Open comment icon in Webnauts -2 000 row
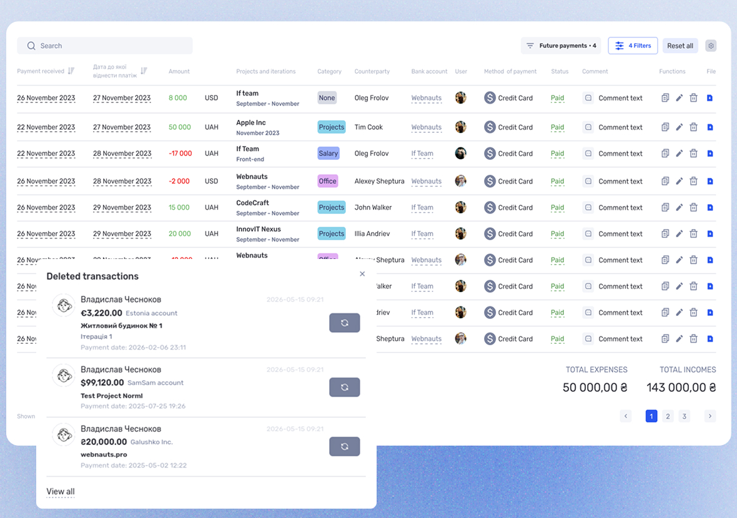This screenshot has height=518, width=737. 588,181
